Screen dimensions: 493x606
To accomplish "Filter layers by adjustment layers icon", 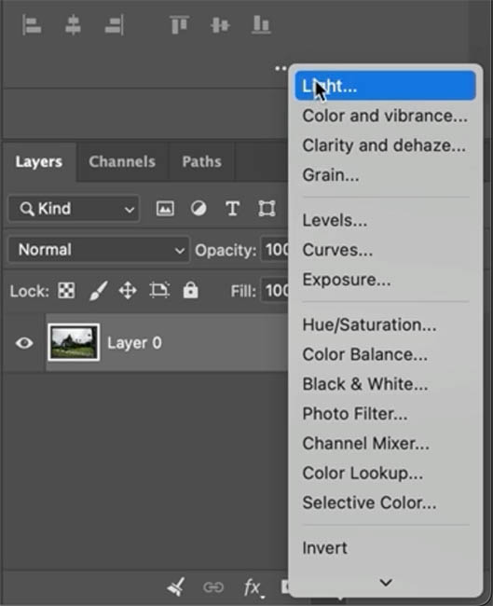I will (x=199, y=209).
